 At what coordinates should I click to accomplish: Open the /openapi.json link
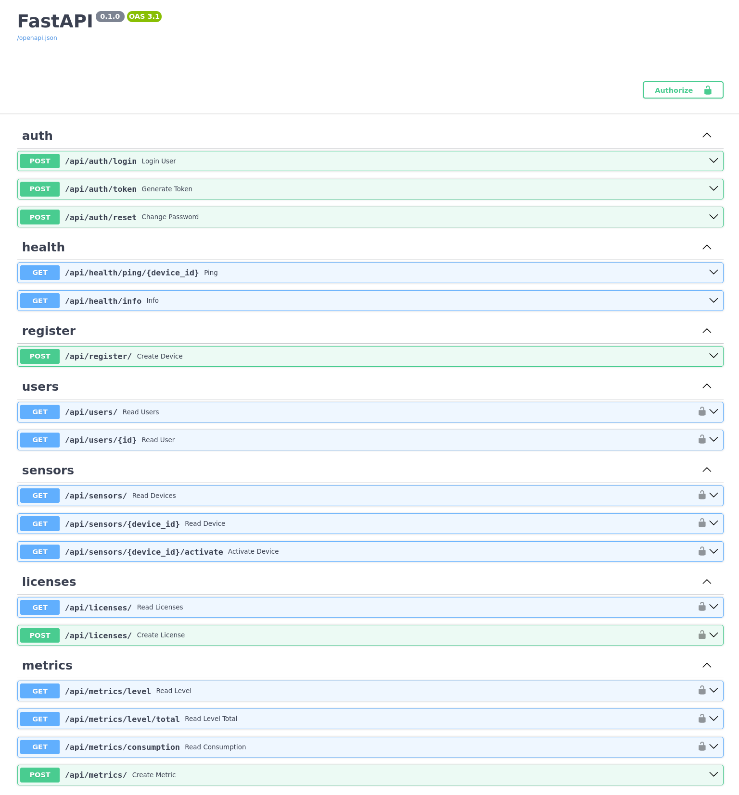[x=37, y=38]
